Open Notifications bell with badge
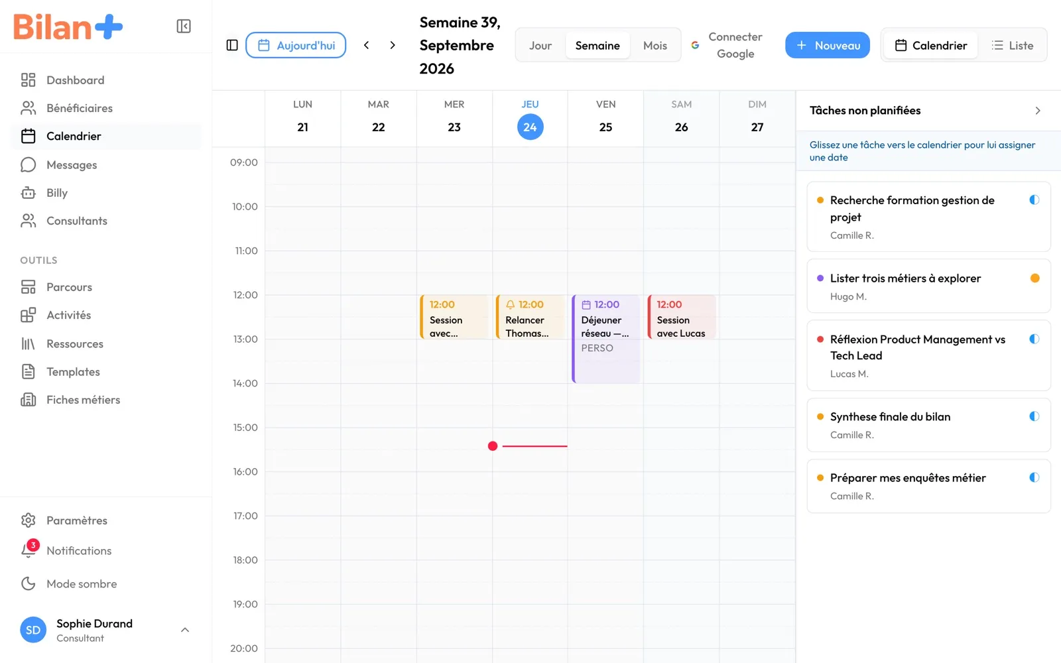The image size is (1061, 663). [29, 550]
